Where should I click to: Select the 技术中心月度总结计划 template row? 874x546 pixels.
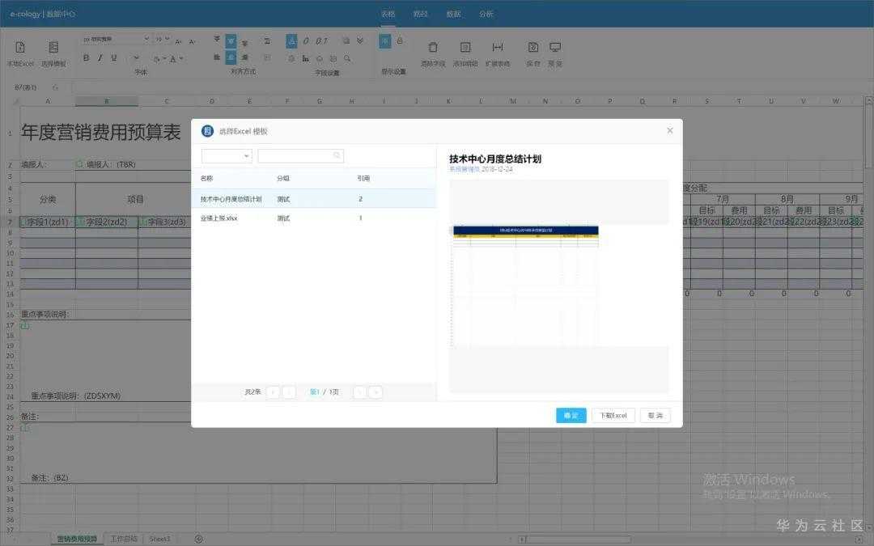(x=314, y=199)
